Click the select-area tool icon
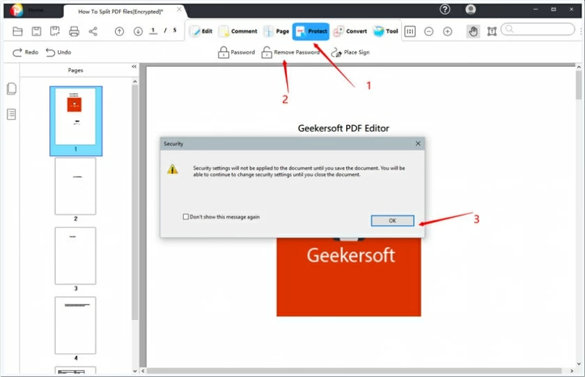The image size is (585, 377). (x=492, y=31)
